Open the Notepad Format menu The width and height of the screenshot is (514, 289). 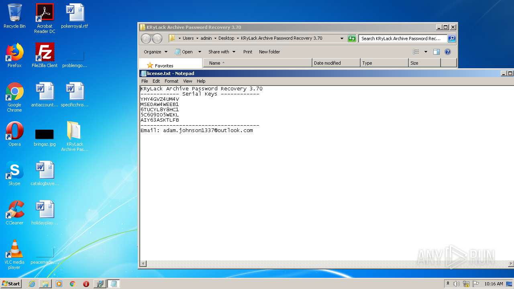coord(171,81)
